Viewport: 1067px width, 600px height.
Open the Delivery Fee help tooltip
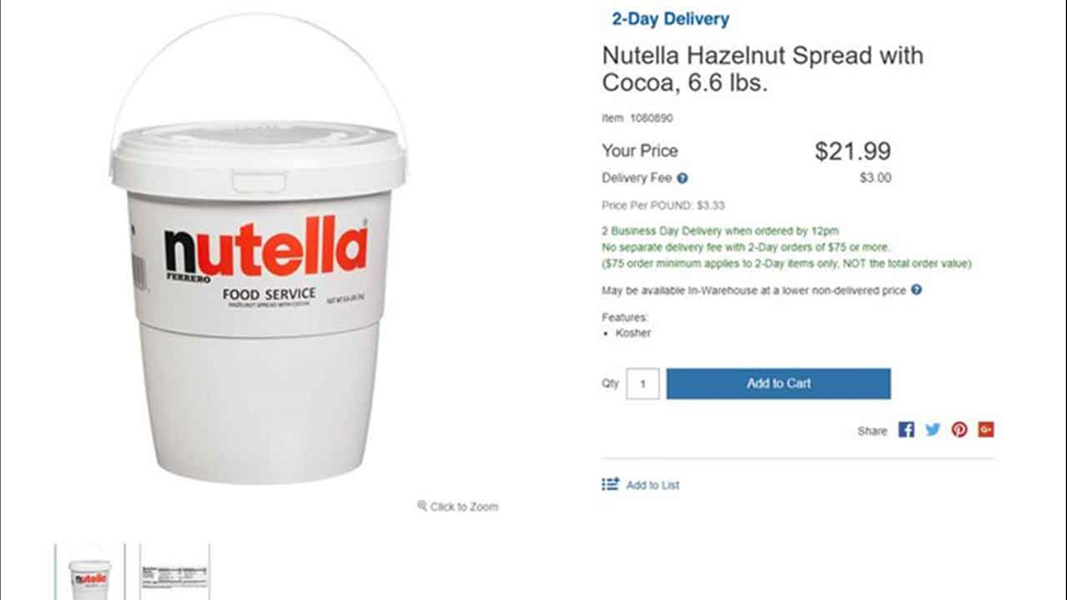[684, 178]
